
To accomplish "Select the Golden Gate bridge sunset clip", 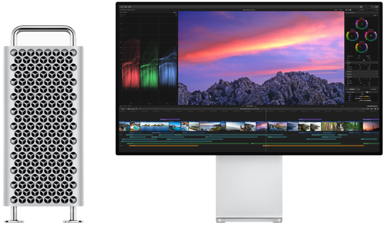I will click(371, 126).
